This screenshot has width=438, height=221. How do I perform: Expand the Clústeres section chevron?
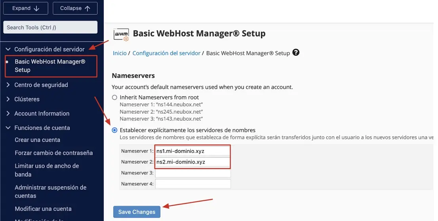click(8, 99)
